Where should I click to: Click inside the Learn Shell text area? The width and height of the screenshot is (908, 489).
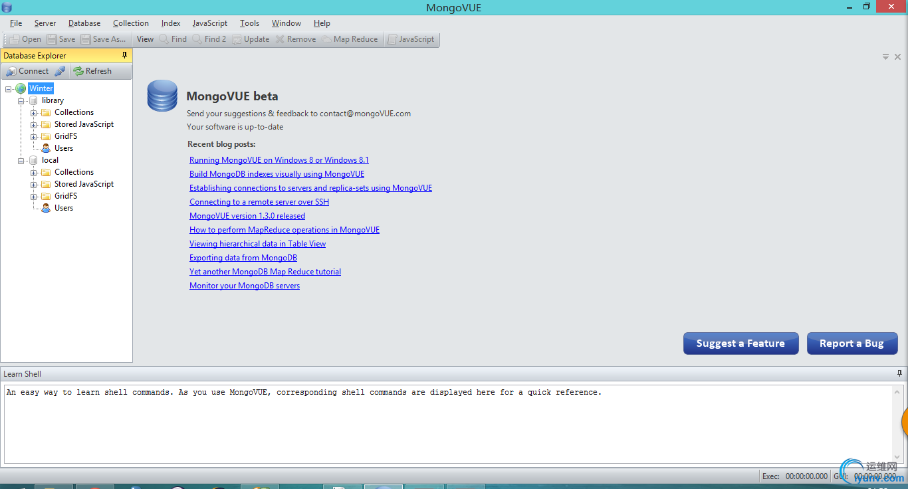point(449,424)
